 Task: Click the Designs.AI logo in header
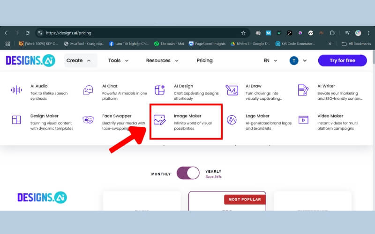tap(30, 60)
